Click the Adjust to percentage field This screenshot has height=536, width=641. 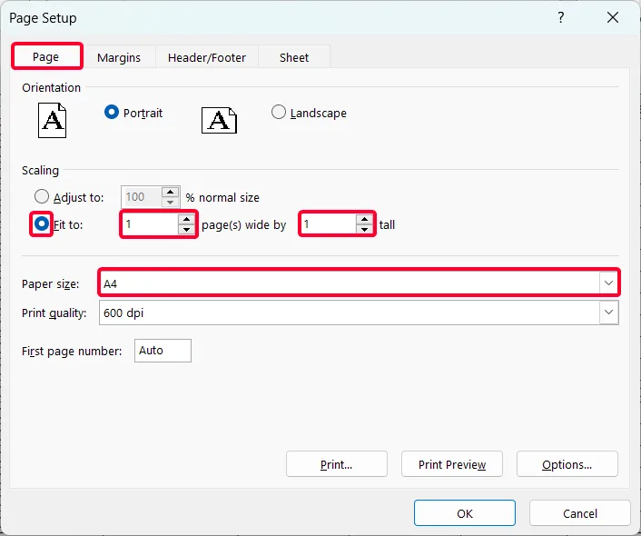(x=142, y=197)
